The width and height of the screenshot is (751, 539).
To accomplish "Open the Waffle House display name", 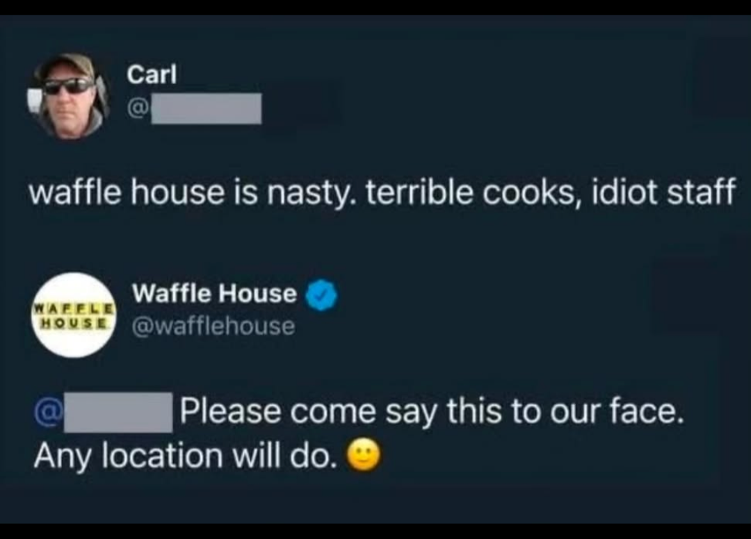I will [x=215, y=293].
